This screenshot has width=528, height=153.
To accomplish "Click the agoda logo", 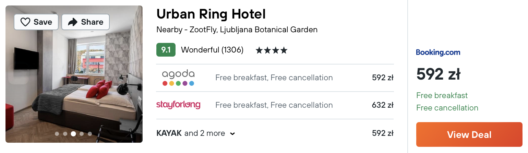I will (x=178, y=78).
